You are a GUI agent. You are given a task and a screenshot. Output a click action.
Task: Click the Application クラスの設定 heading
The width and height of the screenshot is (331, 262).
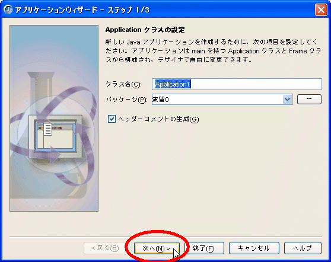tap(145, 30)
